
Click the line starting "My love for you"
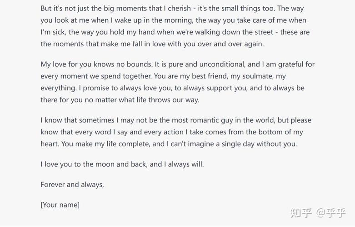point(177,64)
